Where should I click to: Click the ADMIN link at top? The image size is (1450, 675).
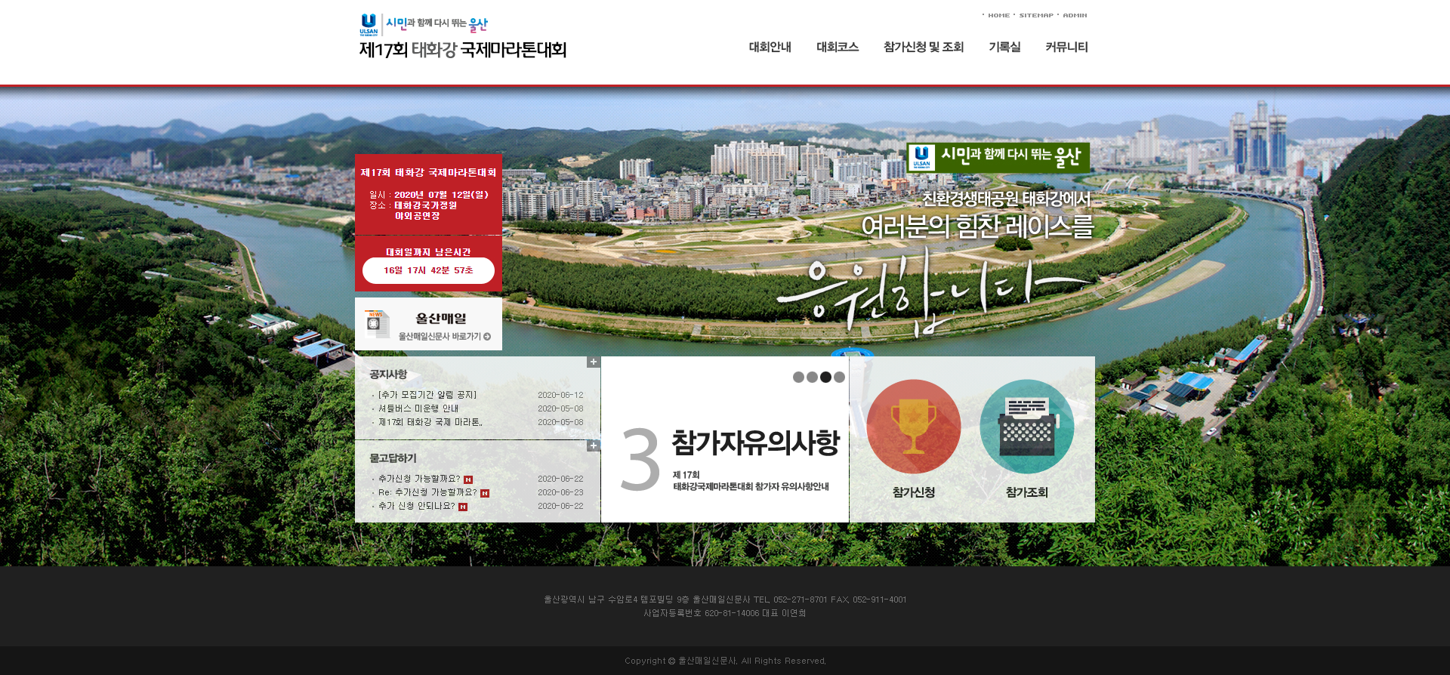(x=1075, y=15)
